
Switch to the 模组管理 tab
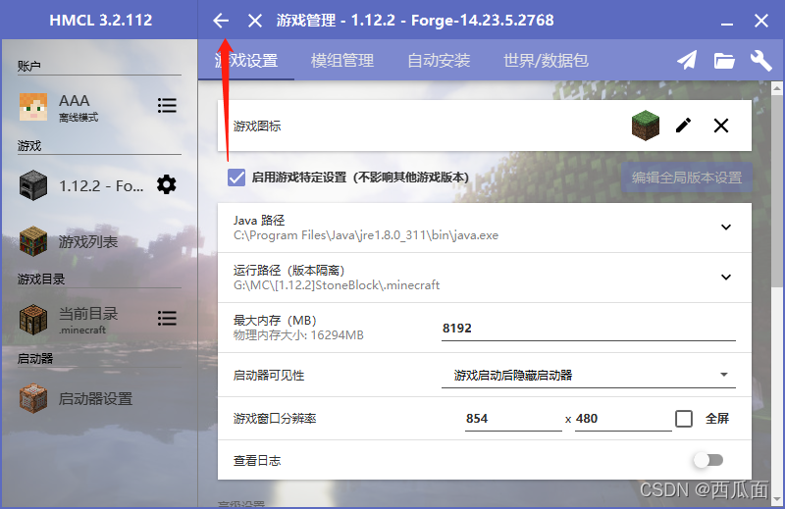[x=341, y=61]
